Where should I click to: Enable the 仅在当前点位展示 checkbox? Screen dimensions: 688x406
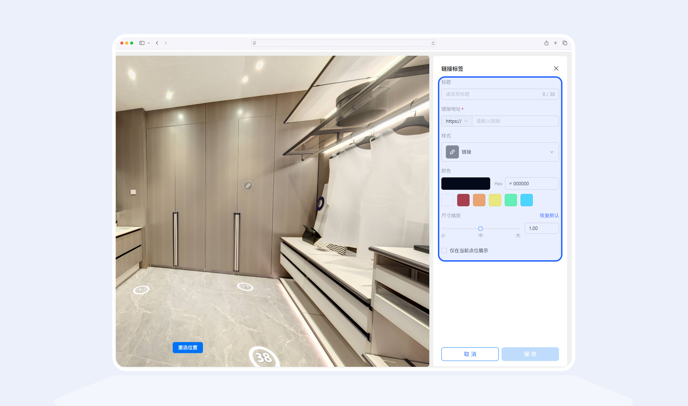pos(444,251)
